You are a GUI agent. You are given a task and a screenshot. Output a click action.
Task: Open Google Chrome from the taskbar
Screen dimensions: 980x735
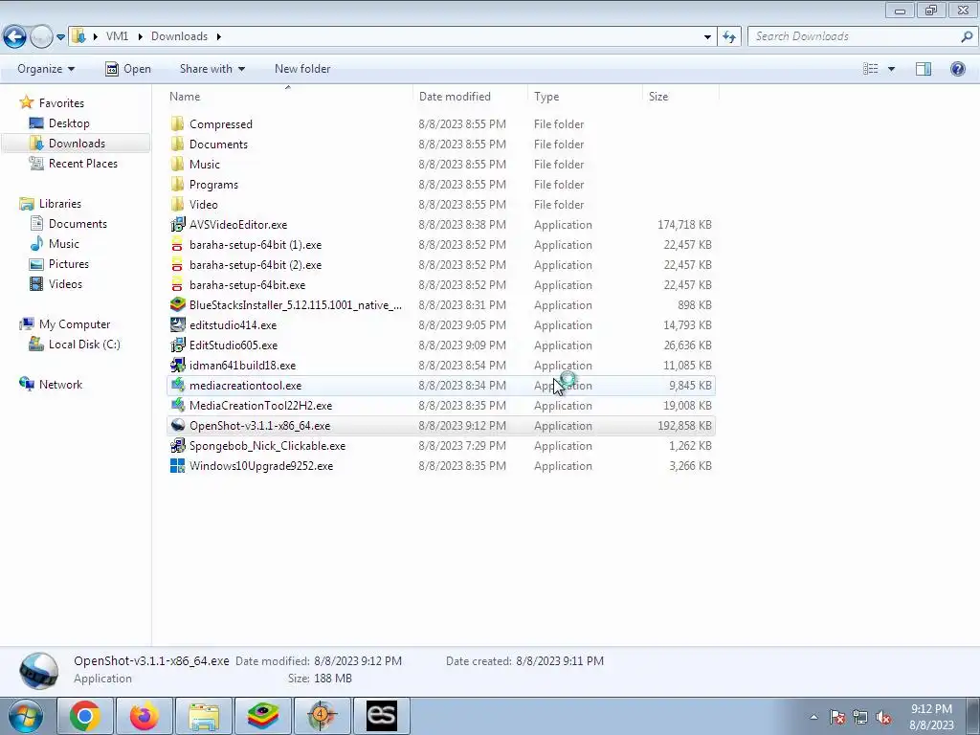pyautogui.click(x=85, y=716)
